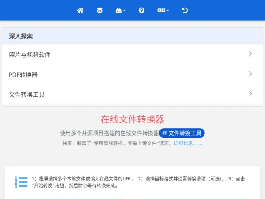The image size is (265, 199).
Task: Click the numbered list steps icon
Action: pos(21,182)
